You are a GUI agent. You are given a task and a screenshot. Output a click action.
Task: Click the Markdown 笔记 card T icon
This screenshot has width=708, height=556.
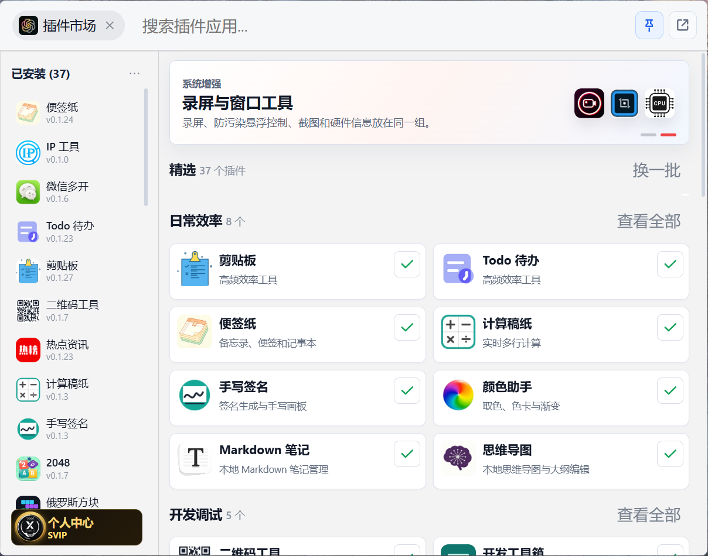point(194,458)
